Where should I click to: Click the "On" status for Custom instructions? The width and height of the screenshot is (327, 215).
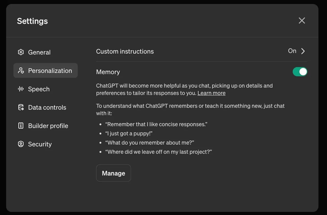click(292, 51)
